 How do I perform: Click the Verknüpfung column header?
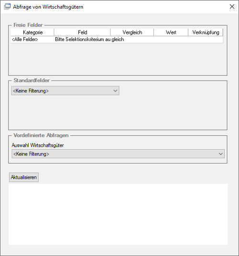click(x=206, y=32)
